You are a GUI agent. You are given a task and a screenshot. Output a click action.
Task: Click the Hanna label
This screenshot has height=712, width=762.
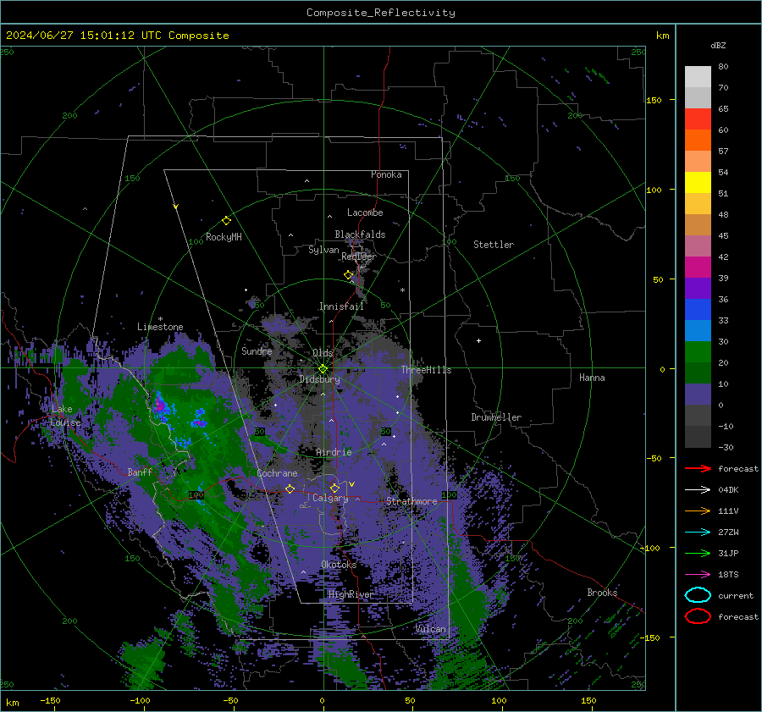coord(592,378)
